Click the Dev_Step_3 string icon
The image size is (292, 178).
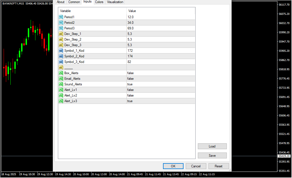61,45
